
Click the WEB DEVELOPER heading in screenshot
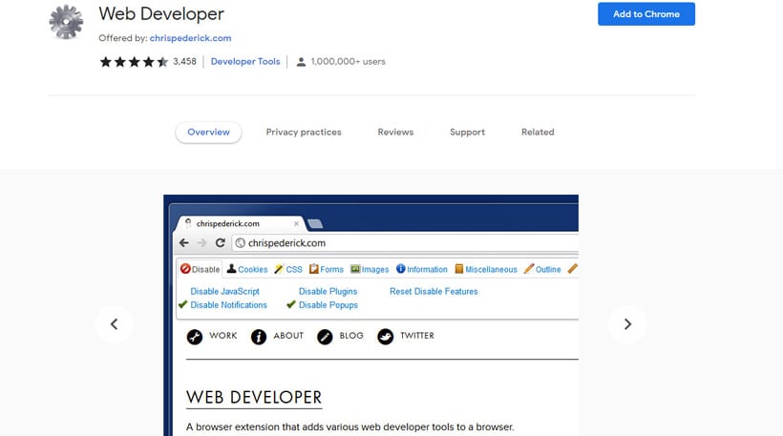254,398
